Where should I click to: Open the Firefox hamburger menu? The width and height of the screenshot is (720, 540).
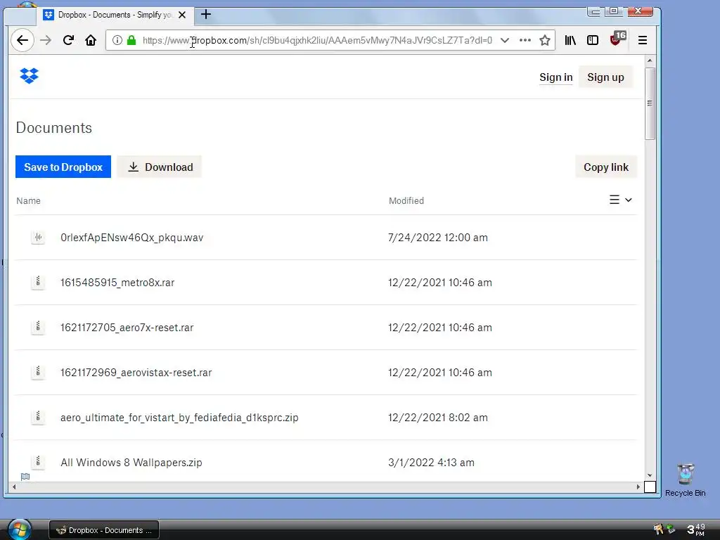click(x=643, y=40)
